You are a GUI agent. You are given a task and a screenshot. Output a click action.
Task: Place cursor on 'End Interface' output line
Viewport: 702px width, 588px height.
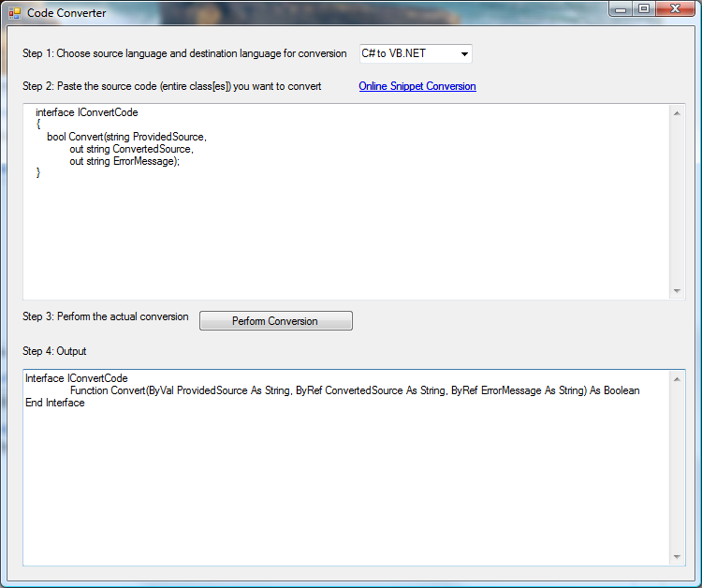tap(55, 403)
